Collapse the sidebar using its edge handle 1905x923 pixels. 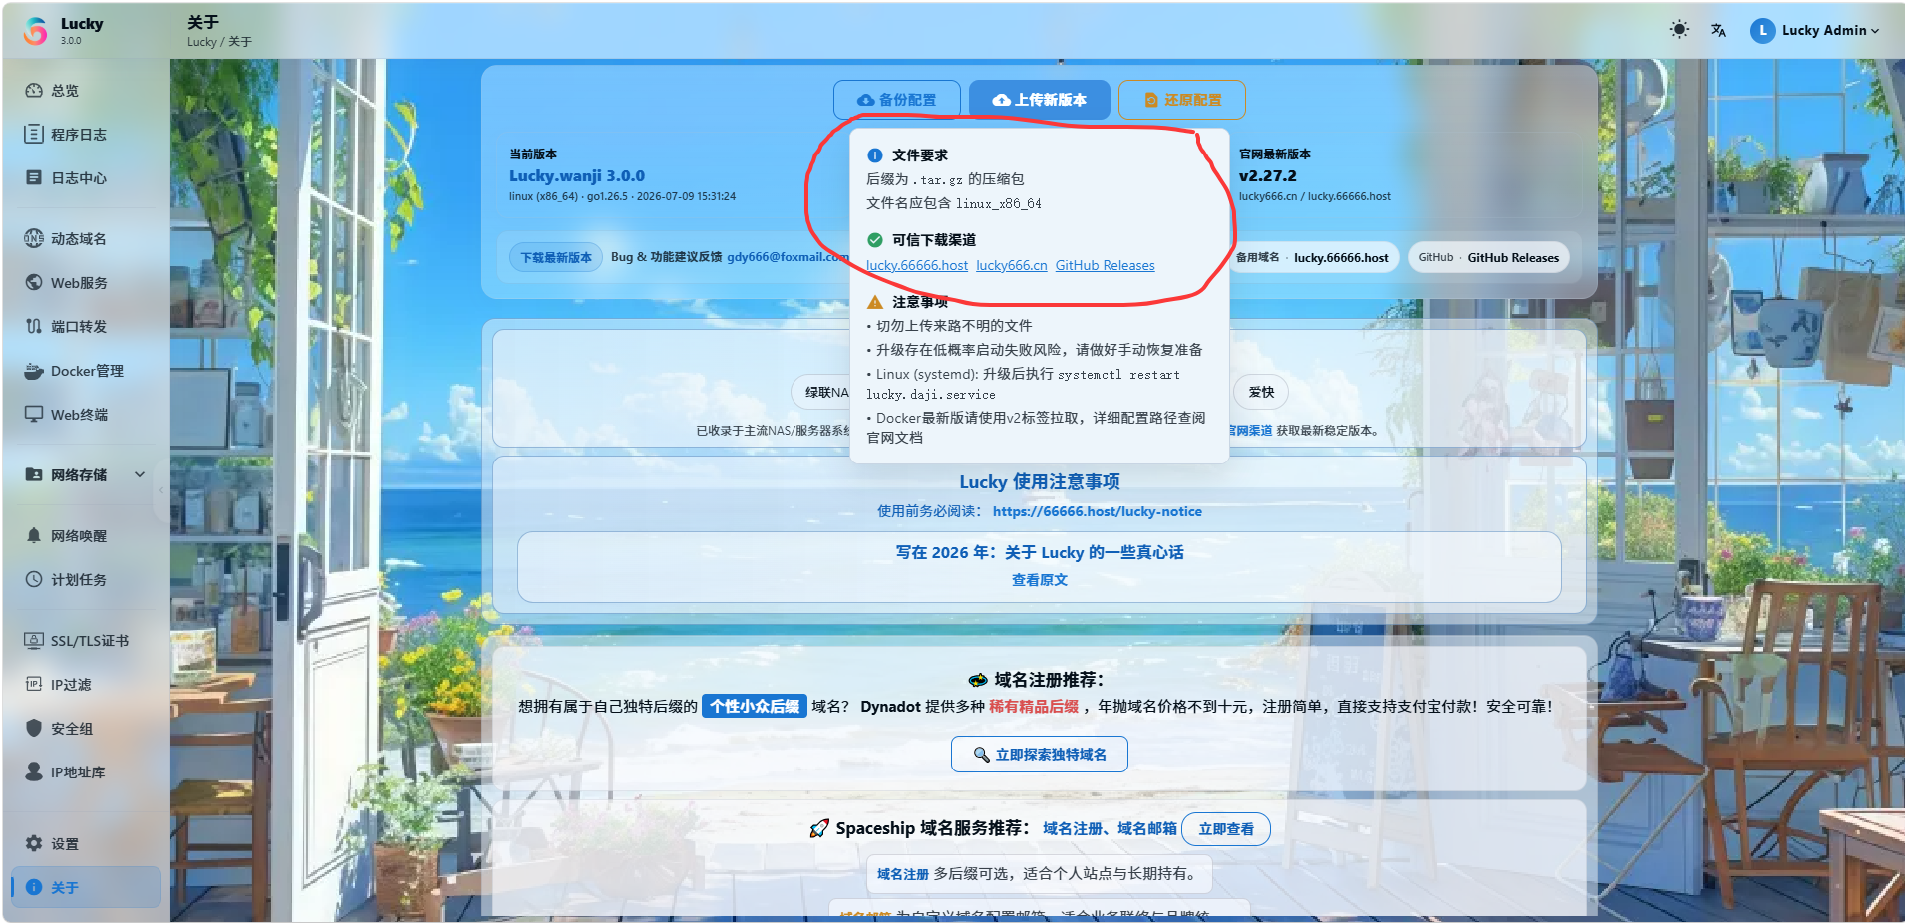pos(162,490)
